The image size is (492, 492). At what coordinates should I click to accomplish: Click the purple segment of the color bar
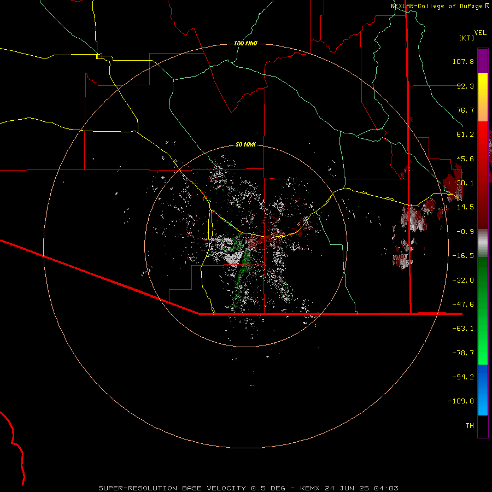pos(483,61)
